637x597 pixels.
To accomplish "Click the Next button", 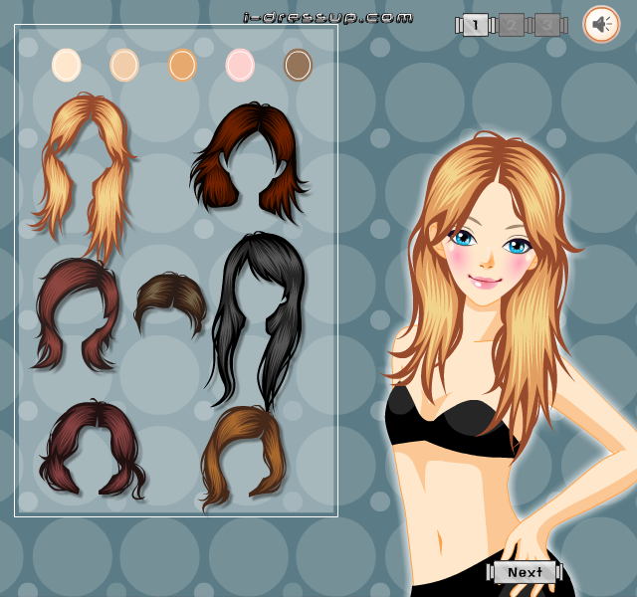I will coord(525,572).
